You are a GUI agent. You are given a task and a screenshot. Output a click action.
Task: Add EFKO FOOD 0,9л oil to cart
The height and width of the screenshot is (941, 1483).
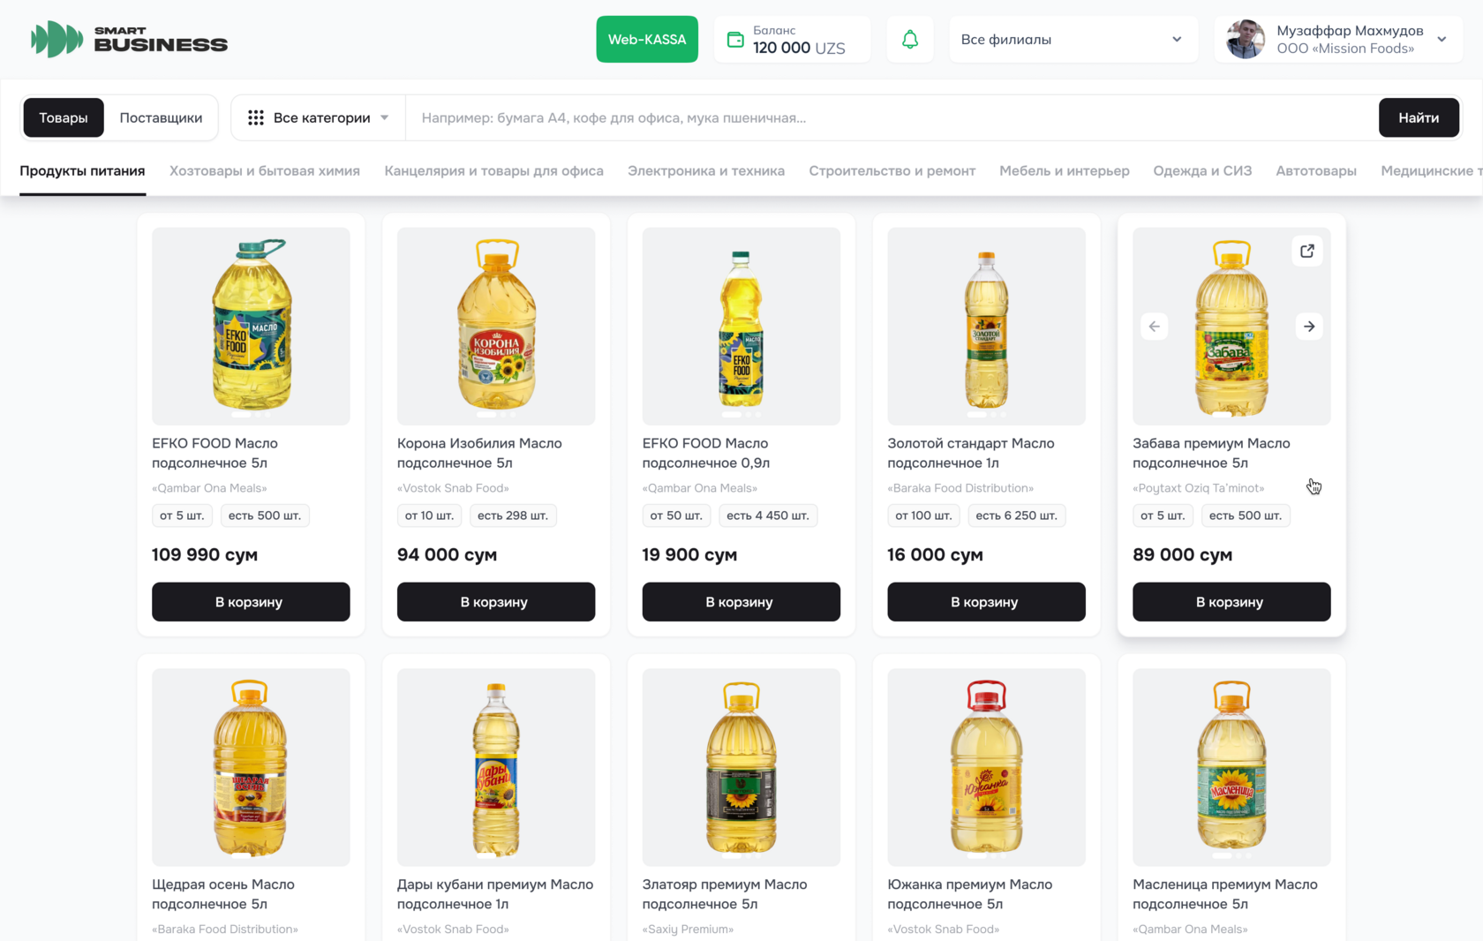click(x=741, y=601)
